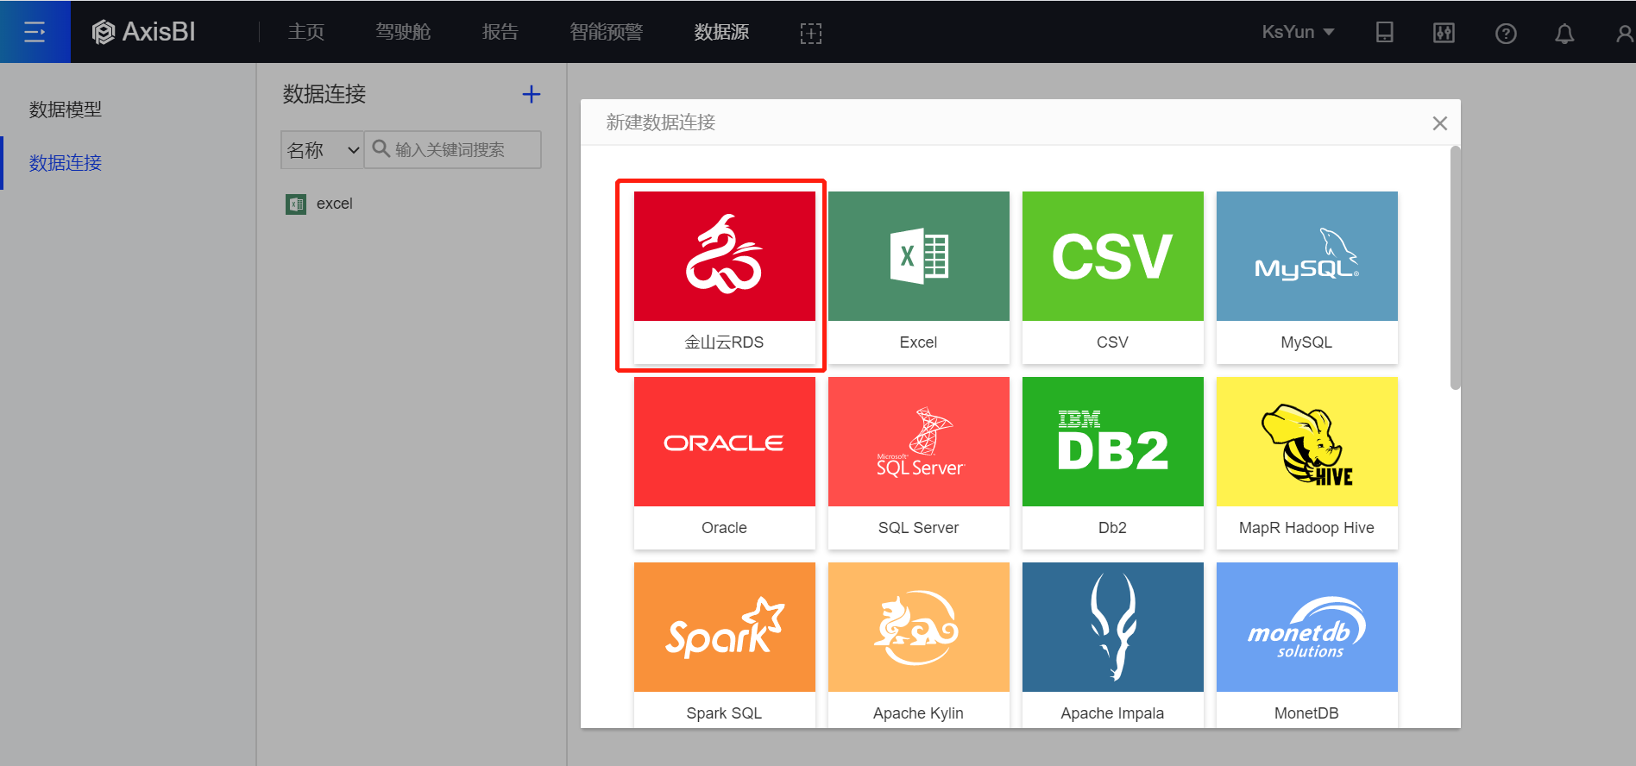Choose the Oracle data source tile
Image resolution: width=1636 pixels, height=766 pixels.
point(724,463)
